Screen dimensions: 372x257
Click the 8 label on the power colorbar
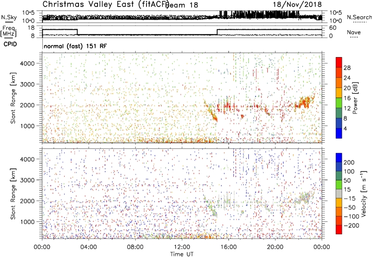click(345, 118)
